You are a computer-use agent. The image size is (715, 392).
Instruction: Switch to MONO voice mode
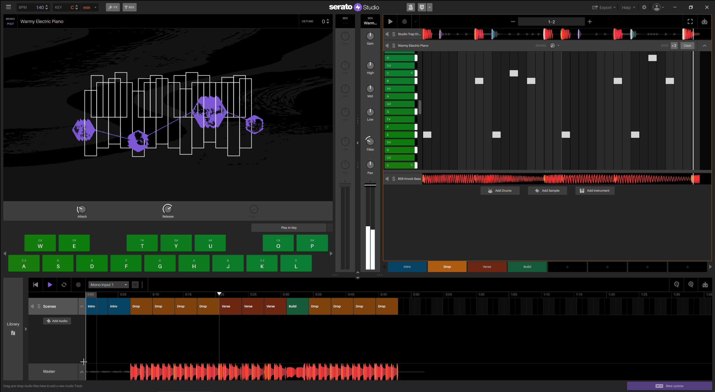tap(10, 19)
